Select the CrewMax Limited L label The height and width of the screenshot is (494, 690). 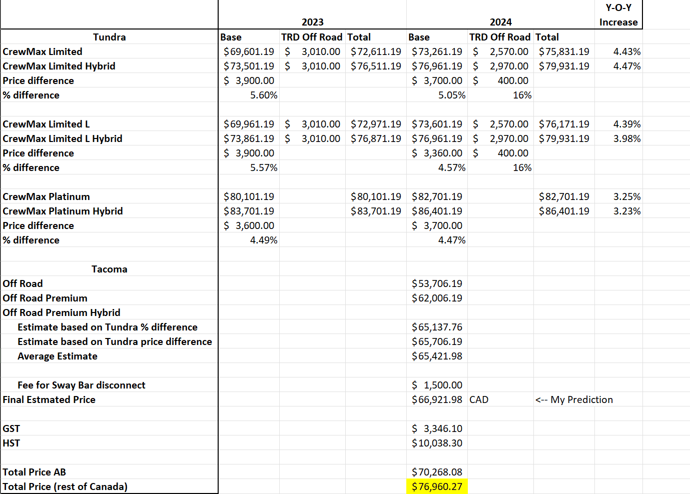click(46, 124)
